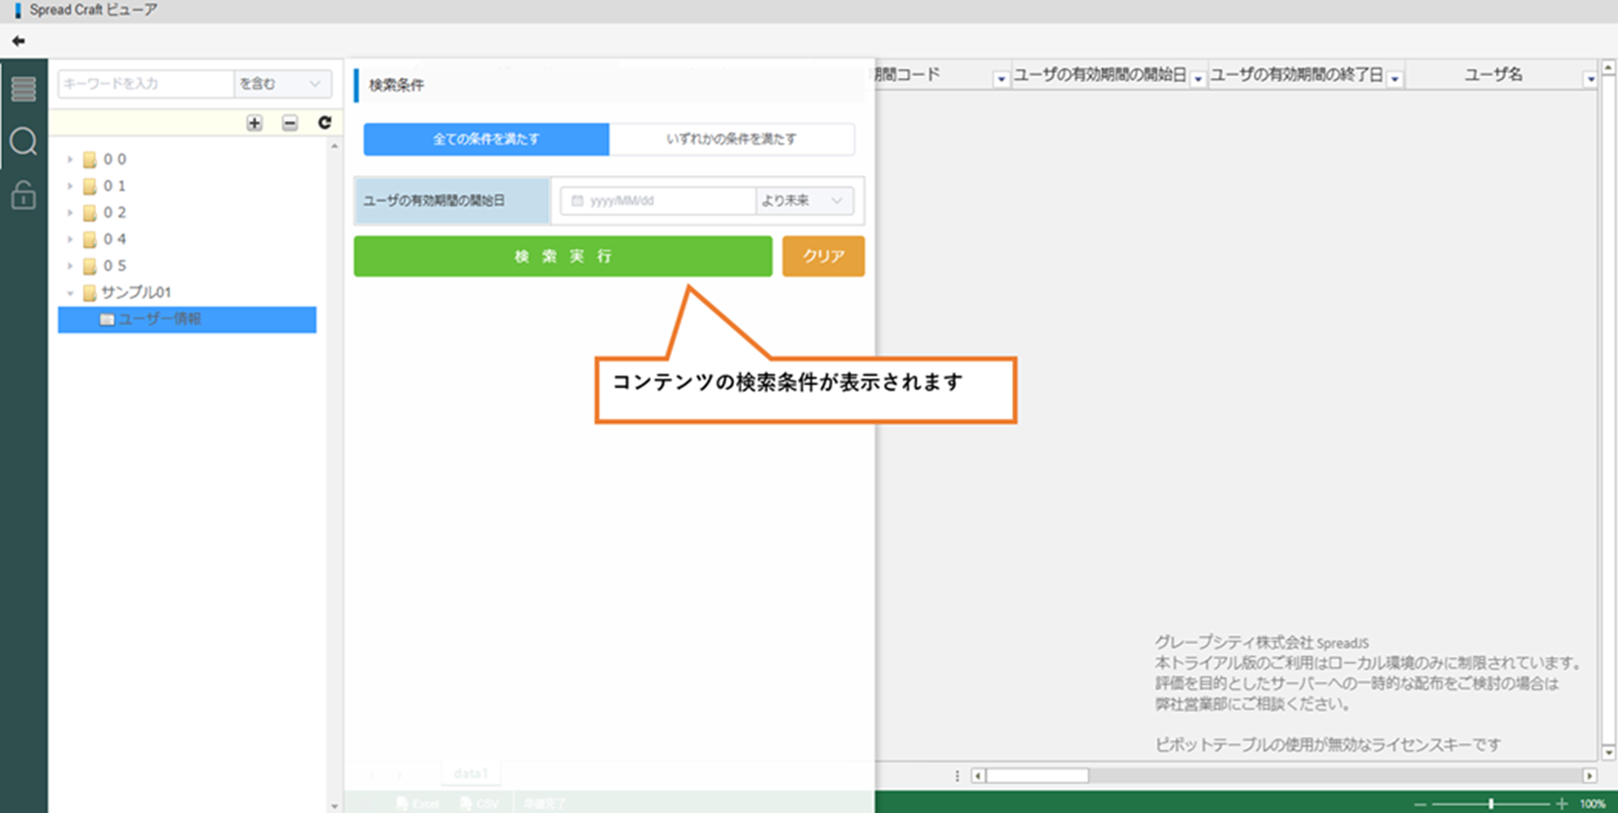Refresh the folder tree

[x=324, y=123]
